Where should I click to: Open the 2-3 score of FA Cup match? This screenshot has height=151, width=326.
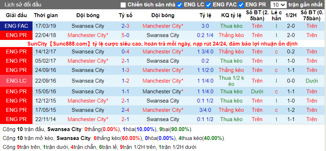pyautogui.click(x=126, y=26)
